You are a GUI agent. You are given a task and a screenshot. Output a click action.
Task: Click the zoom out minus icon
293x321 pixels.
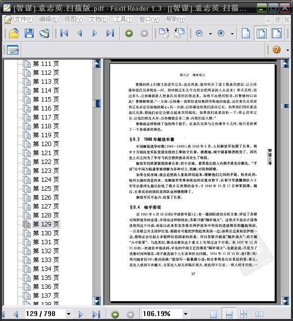(x=199, y=33)
